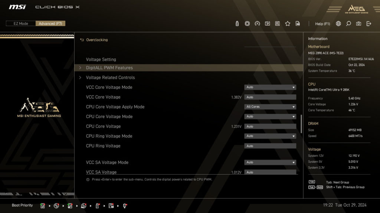Image resolution: width=380 pixels, height=213 pixels.
Task: Click the CPU Core Voltage Apply Mode label
Action: 115,107
